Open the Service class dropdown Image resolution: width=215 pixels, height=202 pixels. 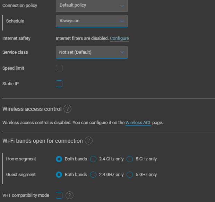[x=92, y=52]
